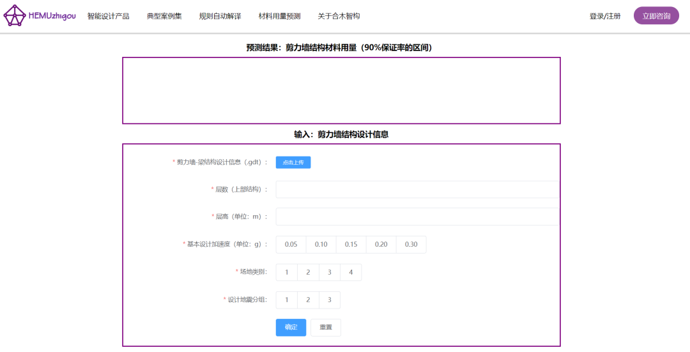Pick 设计地震分组 option 3
The image size is (690, 352).
tap(329, 300)
